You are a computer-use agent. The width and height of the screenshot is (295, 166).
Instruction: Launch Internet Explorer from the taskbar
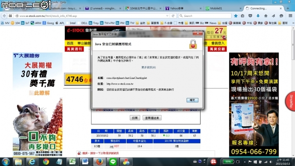pos(32,162)
